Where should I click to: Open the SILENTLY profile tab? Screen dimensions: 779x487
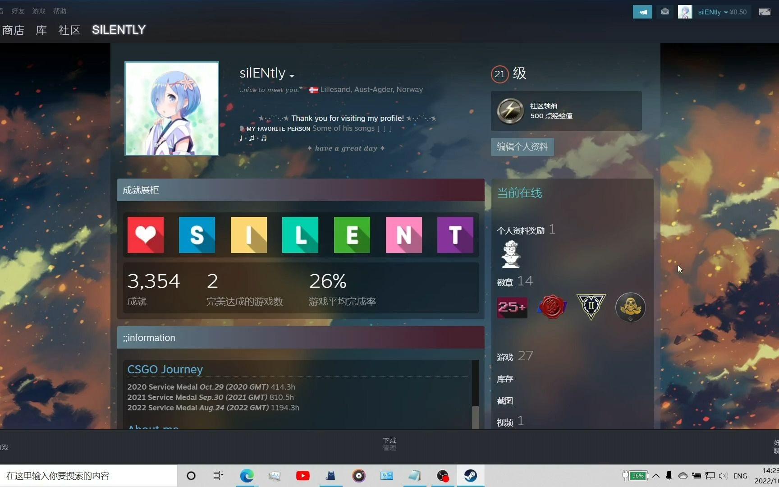pos(119,30)
